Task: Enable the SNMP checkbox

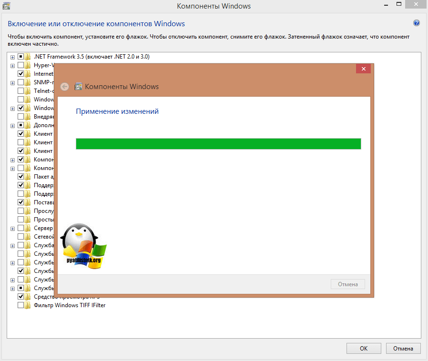Action: [21, 82]
